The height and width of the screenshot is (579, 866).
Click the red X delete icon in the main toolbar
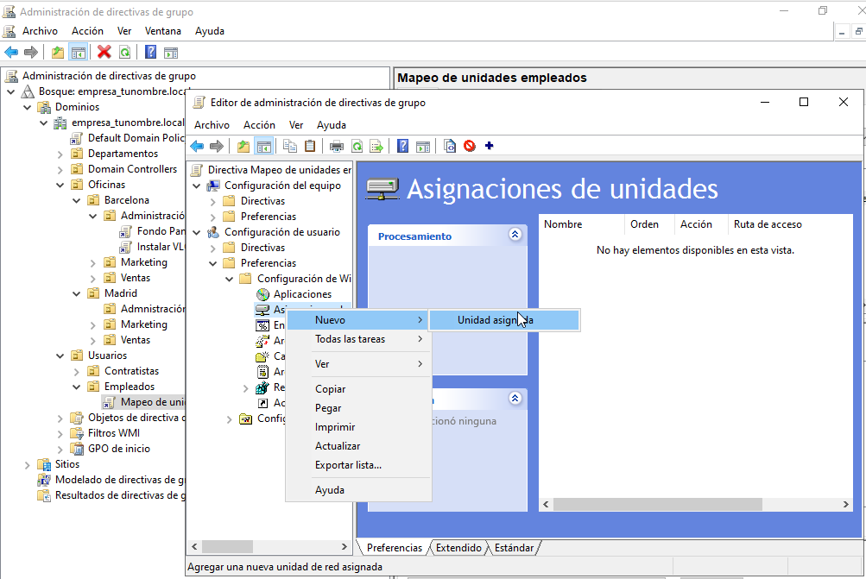pos(104,52)
